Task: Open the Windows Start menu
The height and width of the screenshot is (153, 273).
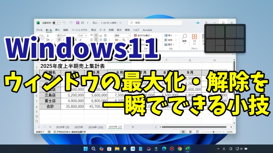Action: 86,149
